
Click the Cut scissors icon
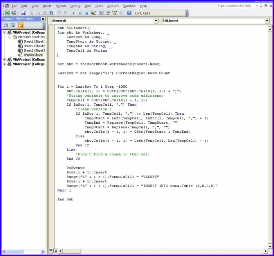point(31,13)
